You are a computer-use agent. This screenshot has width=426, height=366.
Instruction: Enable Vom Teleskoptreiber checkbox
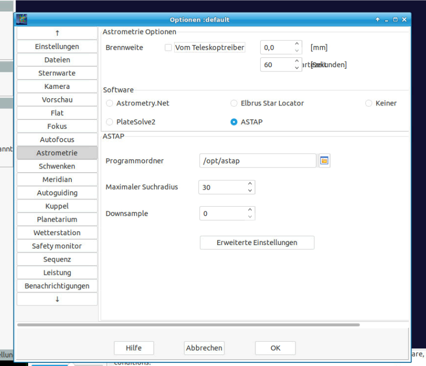168,48
